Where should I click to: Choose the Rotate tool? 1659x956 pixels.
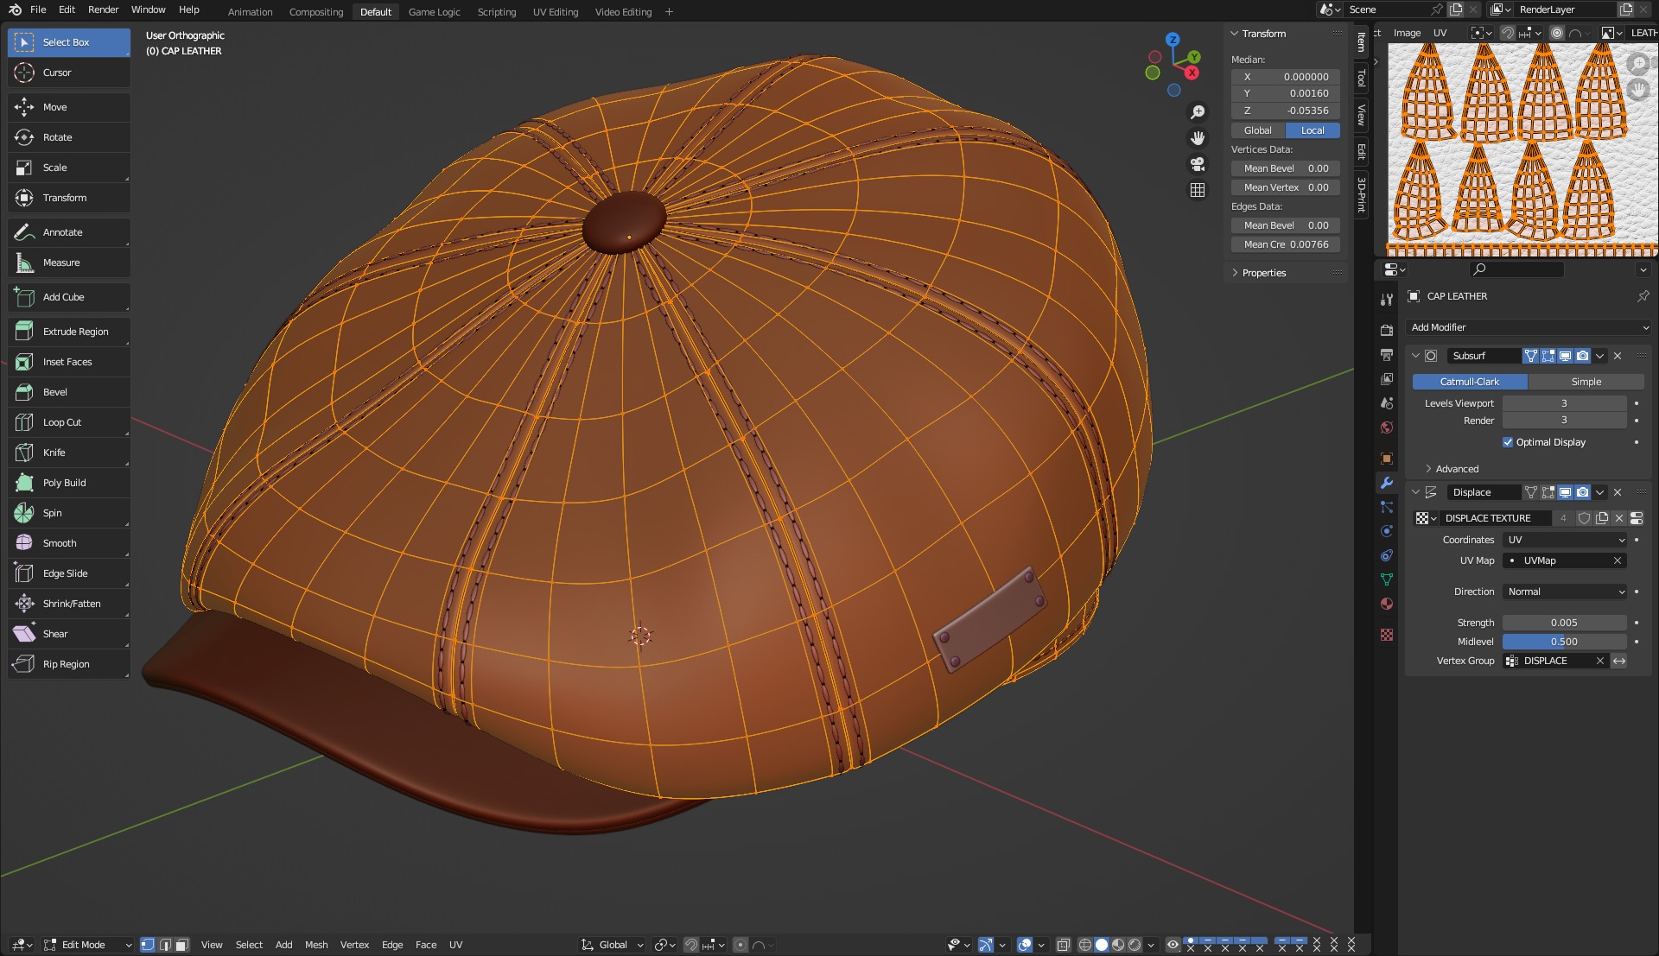(x=69, y=137)
